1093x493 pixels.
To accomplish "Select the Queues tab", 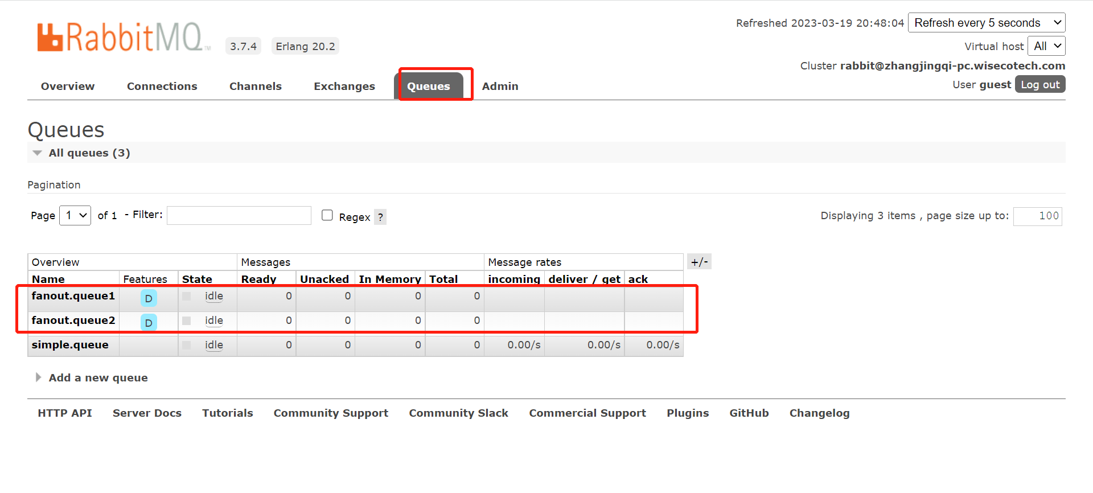I will (429, 86).
